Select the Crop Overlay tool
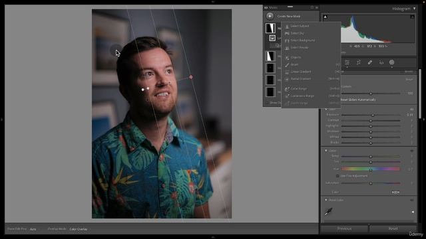Screen dimensions: 426x239 pyautogui.click(x=359, y=62)
